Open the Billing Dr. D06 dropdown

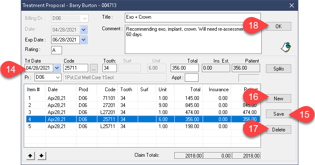84,18
